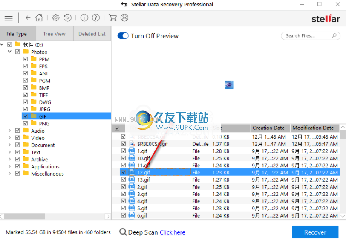Expand the Document folder

click(x=9, y=145)
